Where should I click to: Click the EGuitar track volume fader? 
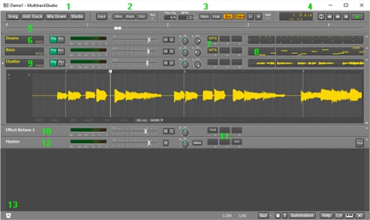pyautogui.click(x=147, y=63)
